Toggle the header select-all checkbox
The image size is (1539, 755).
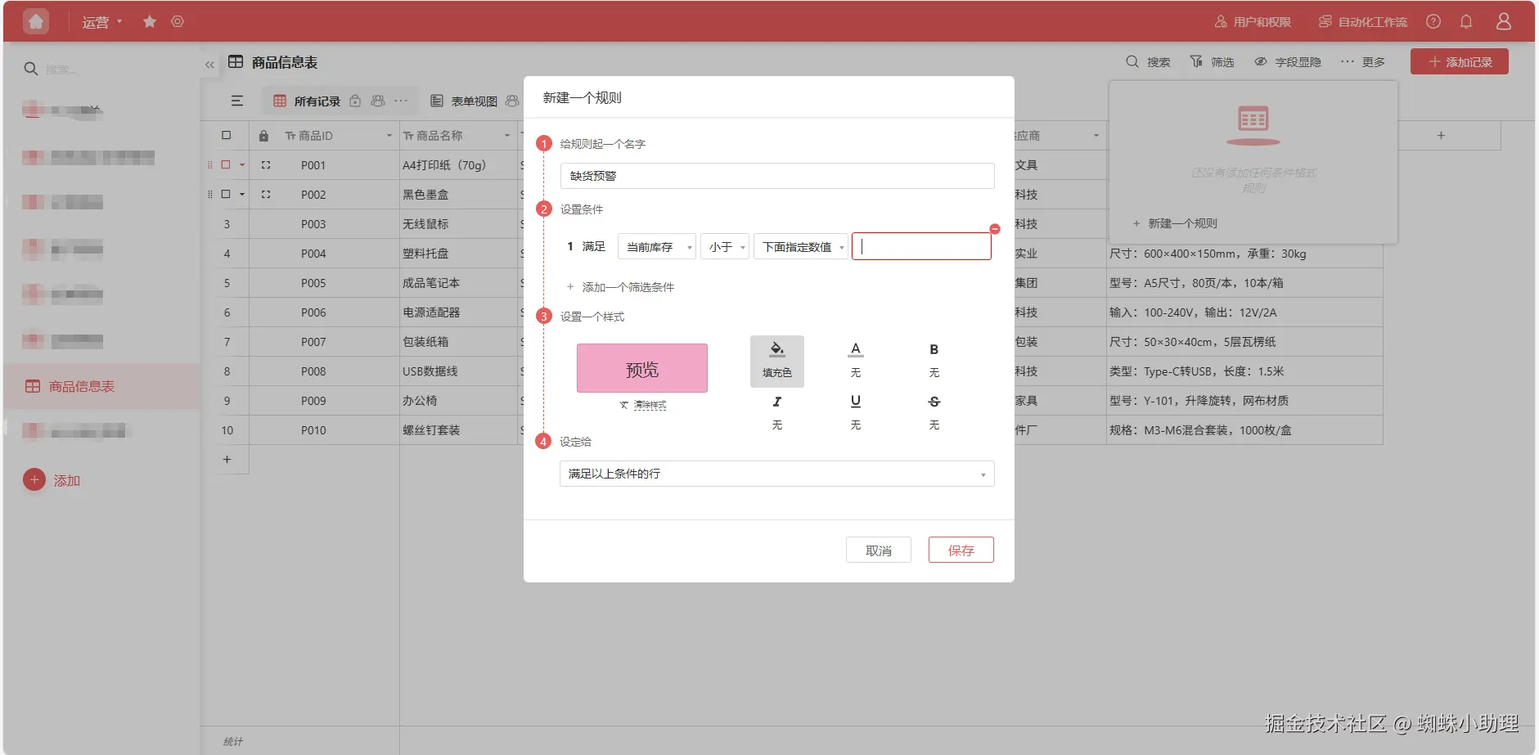(227, 135)
